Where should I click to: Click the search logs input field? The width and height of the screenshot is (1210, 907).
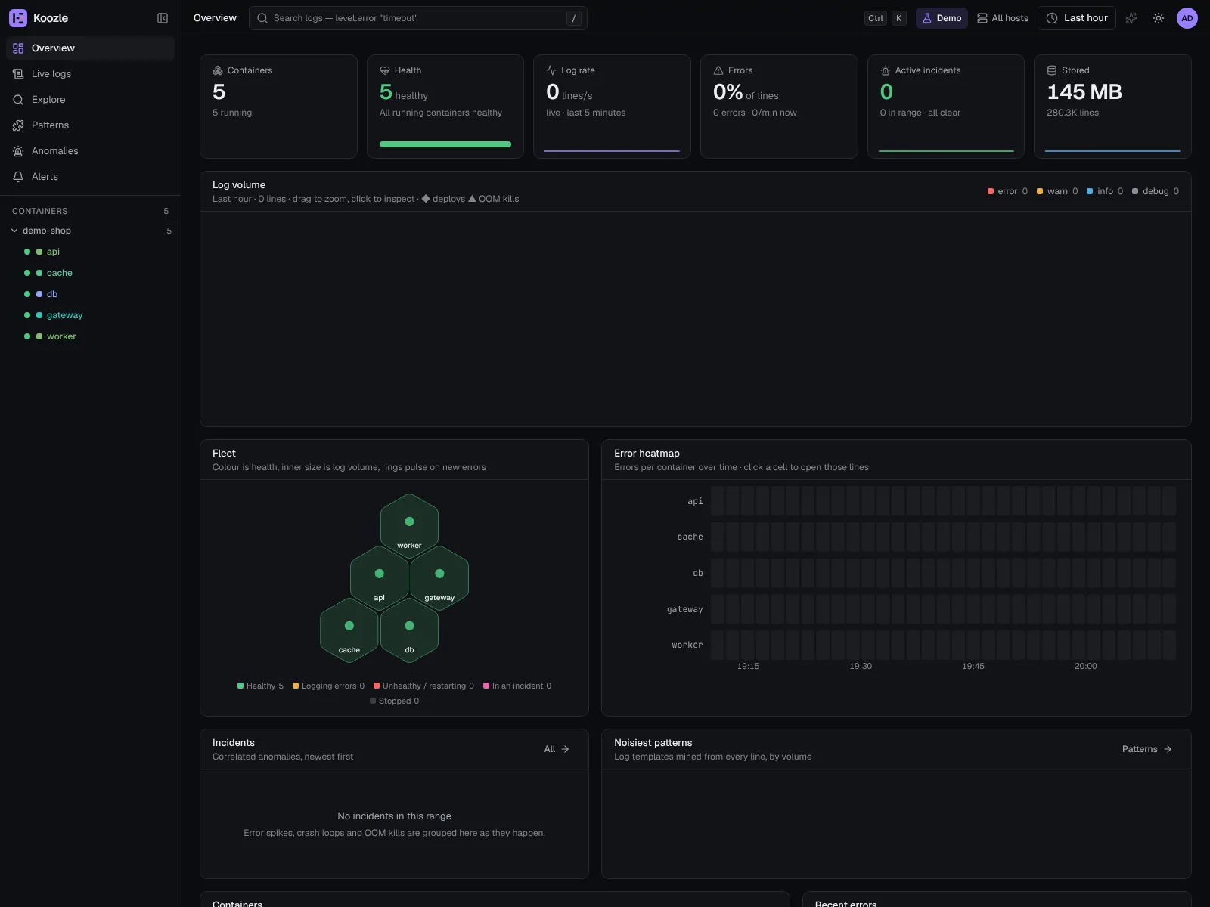coord(418,18)
